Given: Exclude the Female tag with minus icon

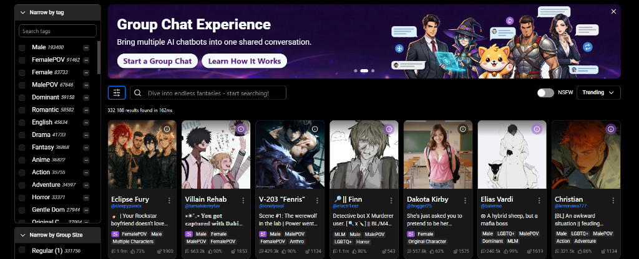Looking at the screenshot, I should pyautogui.click(x=86, y=73).
